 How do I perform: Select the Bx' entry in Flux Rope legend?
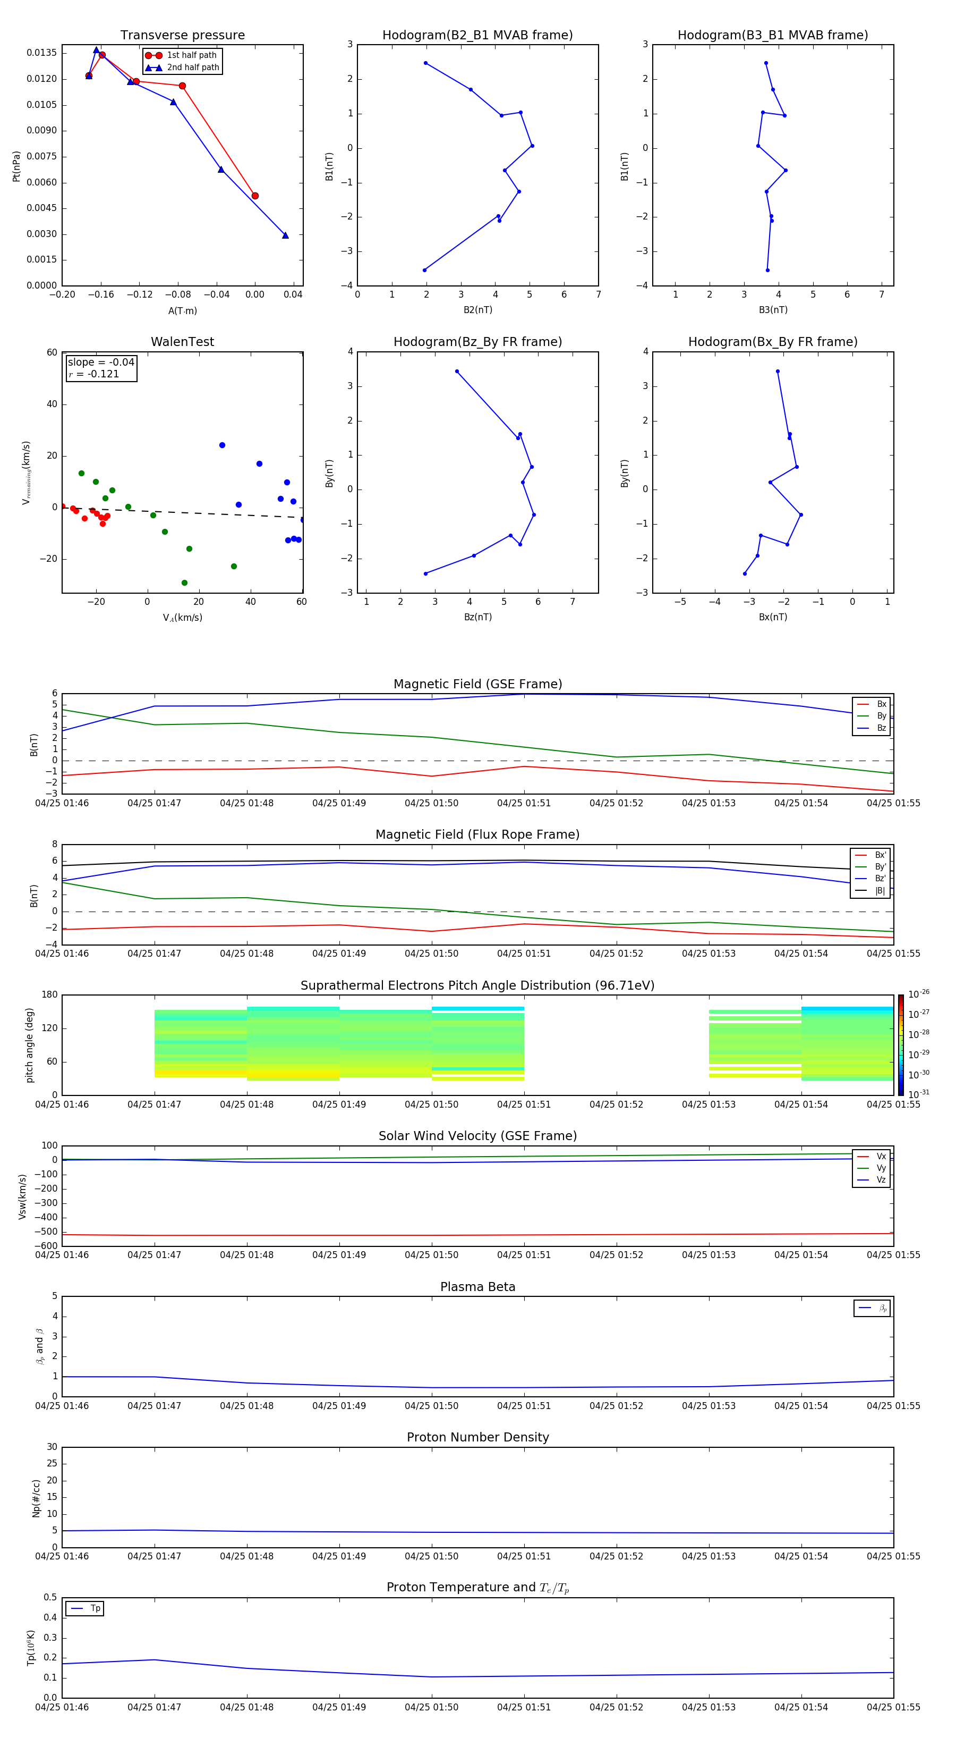[870, 855]
